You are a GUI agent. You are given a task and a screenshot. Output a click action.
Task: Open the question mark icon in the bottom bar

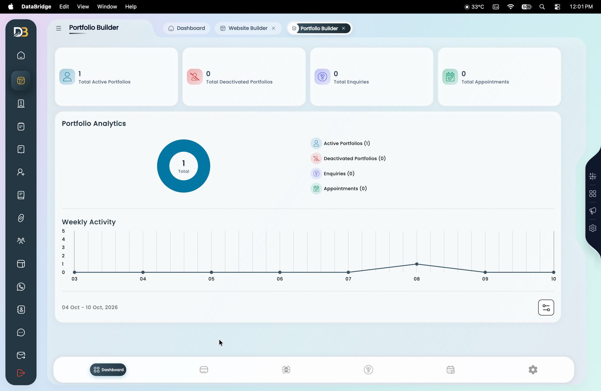tap(368, 370)
